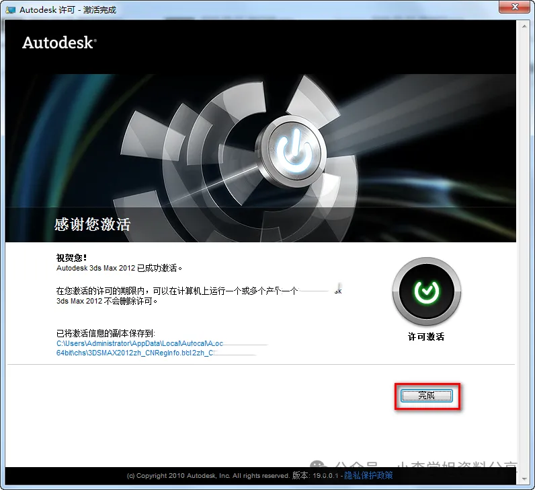Click the 许可激活 label under the icon
Screen dimensions: 535x490
point(426,337)
